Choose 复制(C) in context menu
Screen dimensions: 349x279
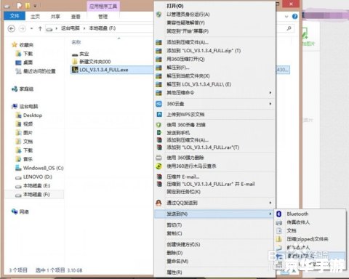(174, 233)
